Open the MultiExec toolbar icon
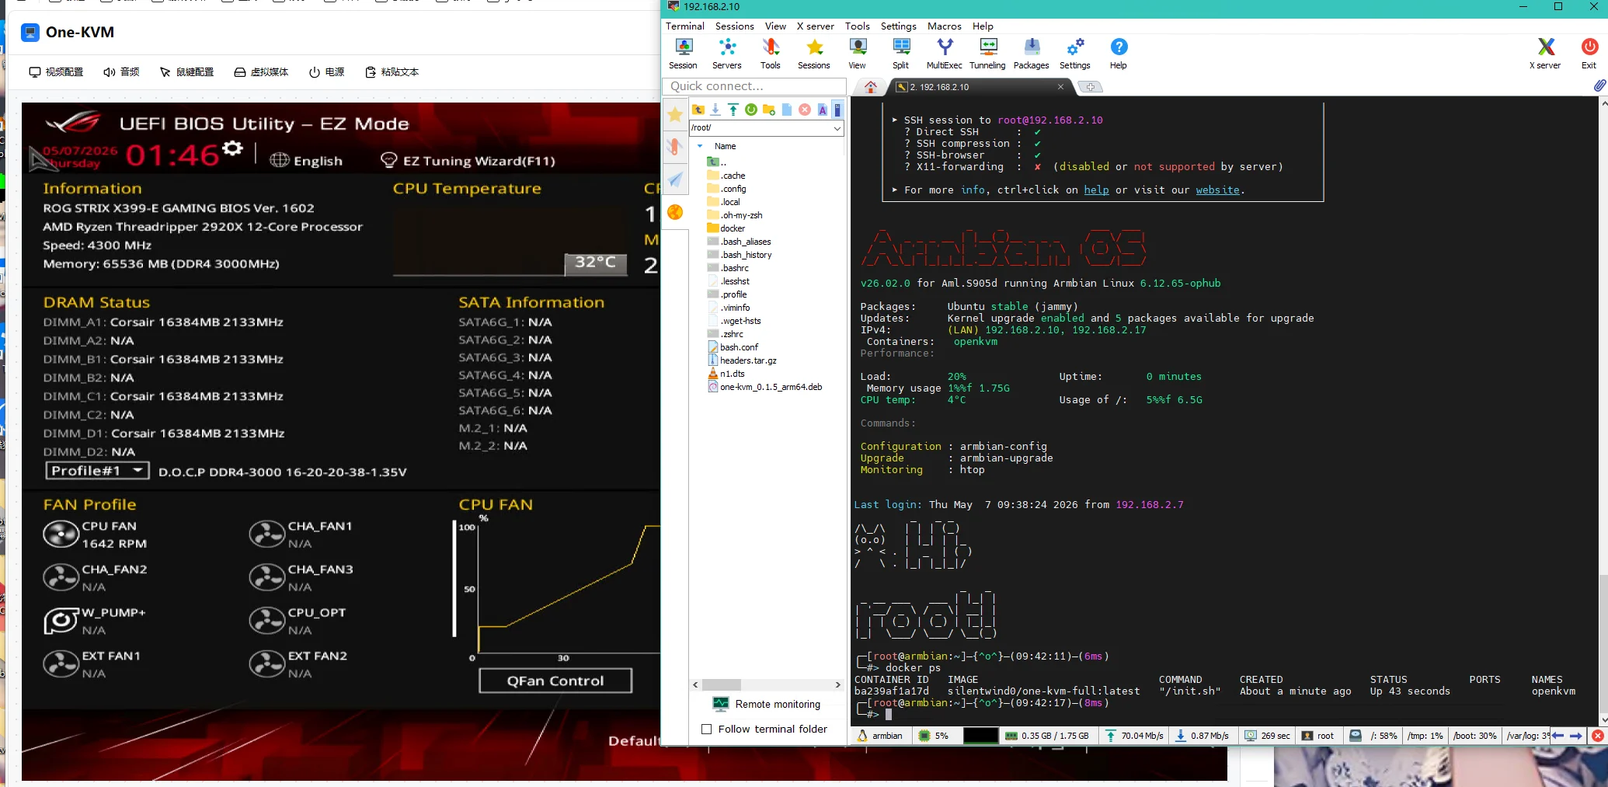1608x787 pixels. [x=944, y=54]
